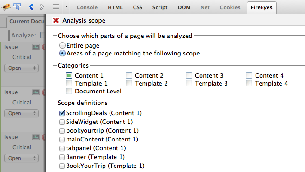305x172 pixels.
Task: Open the first issue's Open status dropdown
Action: (21, 68)
